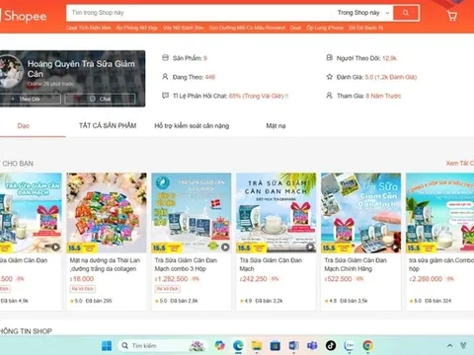This screenshot has height=355, width=474.
Task: Click the 'Đã bán 3,2k' sold count
Action: click(269, 301)
